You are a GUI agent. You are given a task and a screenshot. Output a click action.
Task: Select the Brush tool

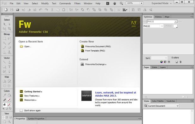coord(9,43)
